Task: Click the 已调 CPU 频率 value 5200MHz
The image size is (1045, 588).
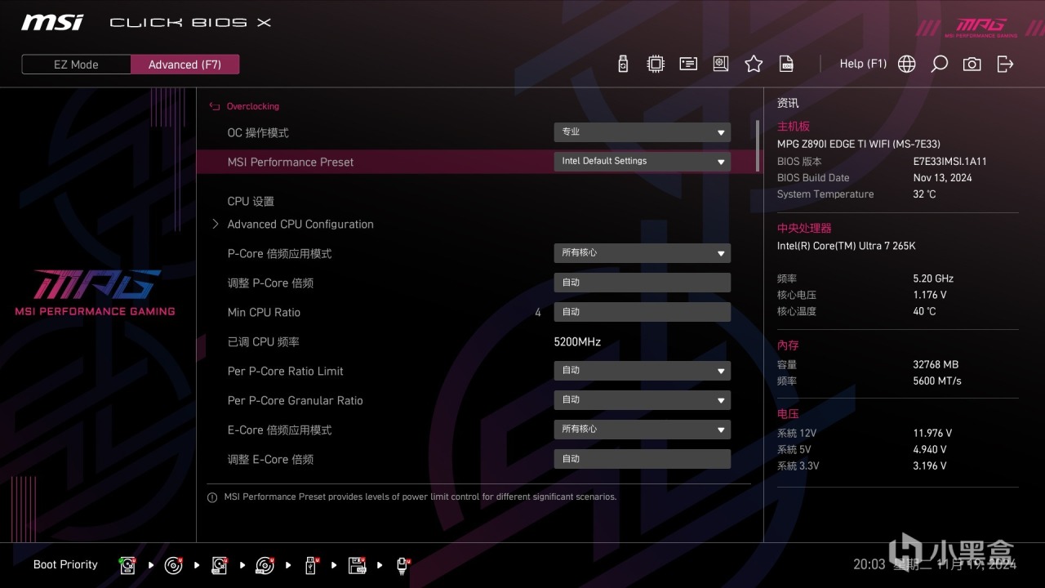Action: click(577, 341)
